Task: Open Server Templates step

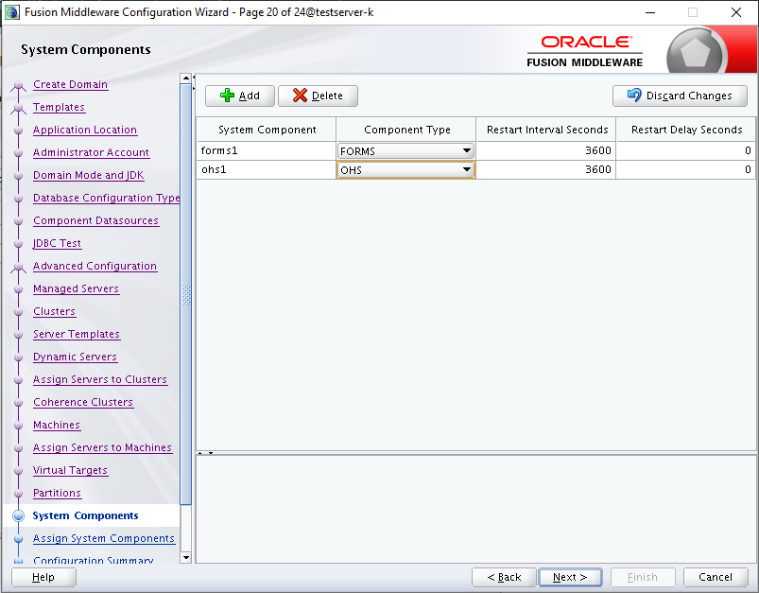Action: [x=77, y=334]
